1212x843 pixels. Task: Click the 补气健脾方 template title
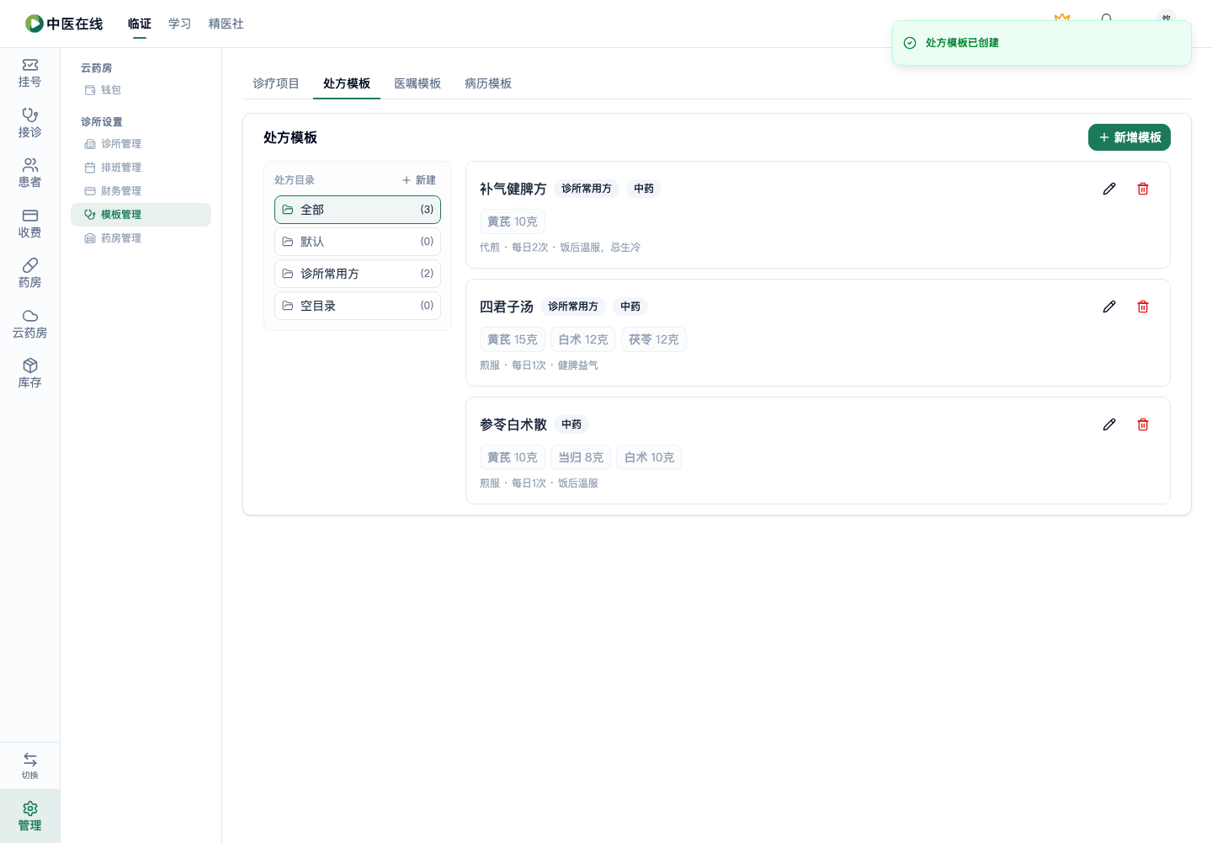[x=513, y=189]
